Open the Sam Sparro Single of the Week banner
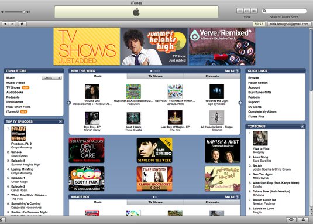The image size is (313, 224). (154, 150)
